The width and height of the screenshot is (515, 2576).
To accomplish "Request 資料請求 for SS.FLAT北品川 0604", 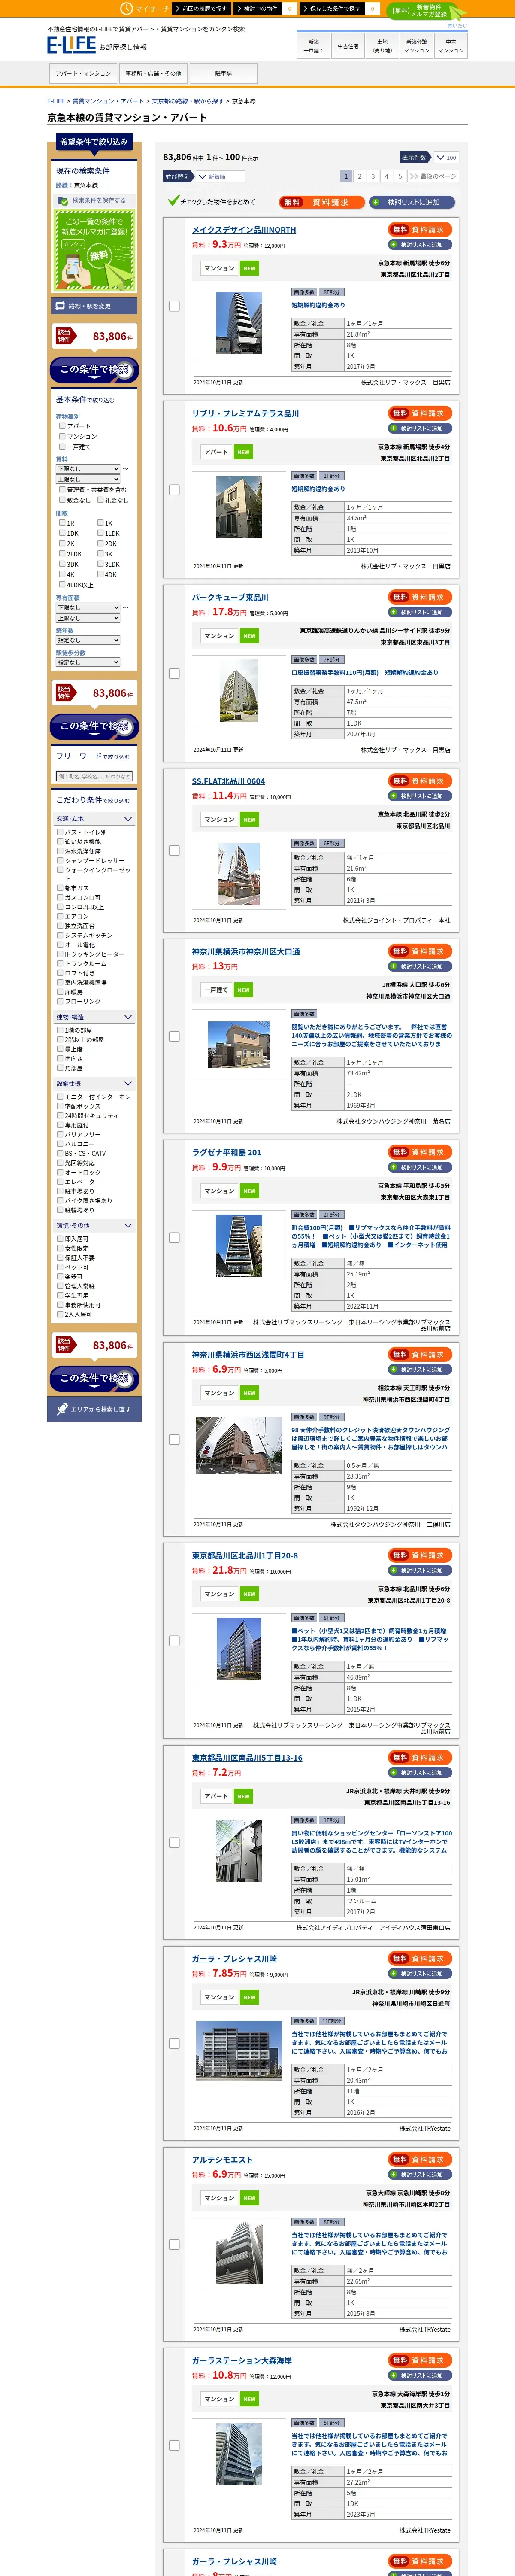I will click(421, 781).
